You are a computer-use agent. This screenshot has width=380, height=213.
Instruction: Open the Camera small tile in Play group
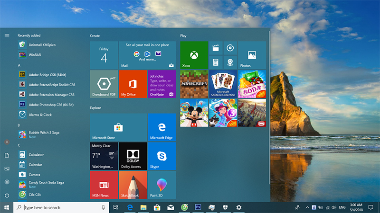coord(230,62)
